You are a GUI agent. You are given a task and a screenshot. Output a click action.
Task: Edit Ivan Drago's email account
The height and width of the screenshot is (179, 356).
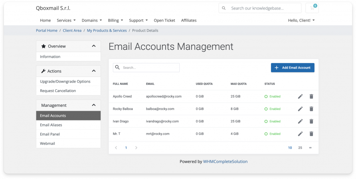coord(300,121)
